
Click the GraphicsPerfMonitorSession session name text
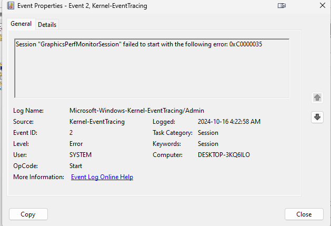pos(80,44)
